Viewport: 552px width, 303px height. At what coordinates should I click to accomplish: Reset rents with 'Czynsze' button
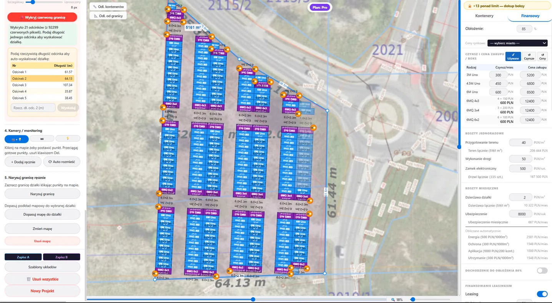[529, 56]
